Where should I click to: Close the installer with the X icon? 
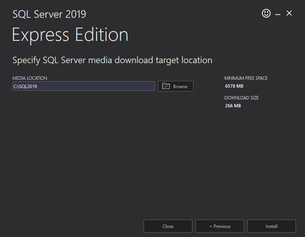(289, 13)
